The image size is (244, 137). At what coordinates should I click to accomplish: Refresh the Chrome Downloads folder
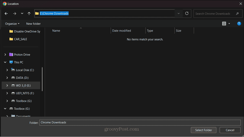pyautogui.click(x=187, y=13)
